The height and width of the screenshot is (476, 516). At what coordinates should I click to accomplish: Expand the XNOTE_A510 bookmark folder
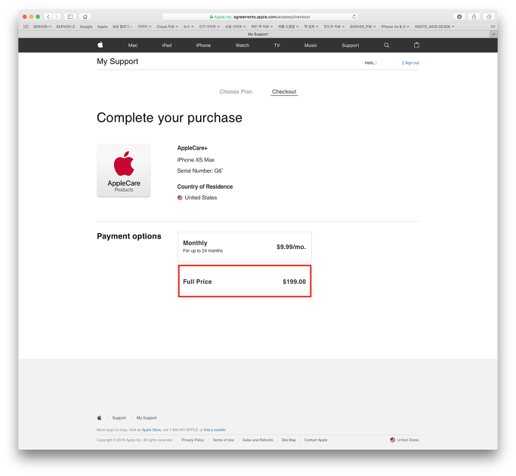click(434, 26)
